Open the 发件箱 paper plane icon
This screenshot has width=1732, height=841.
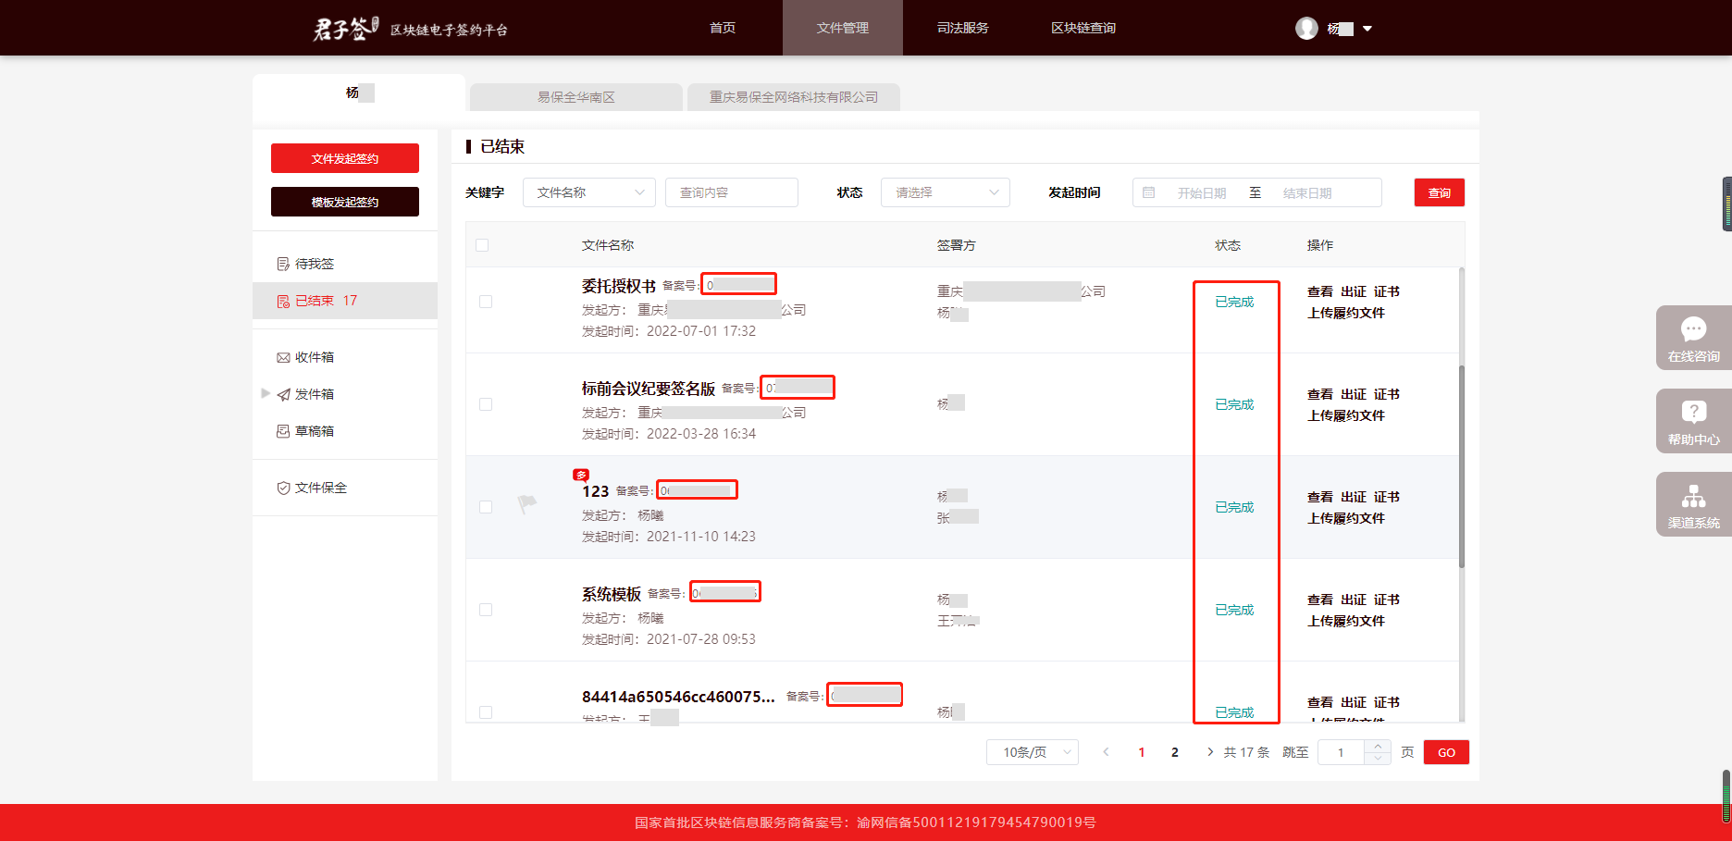pyautogui.click(x=283, y=394)
